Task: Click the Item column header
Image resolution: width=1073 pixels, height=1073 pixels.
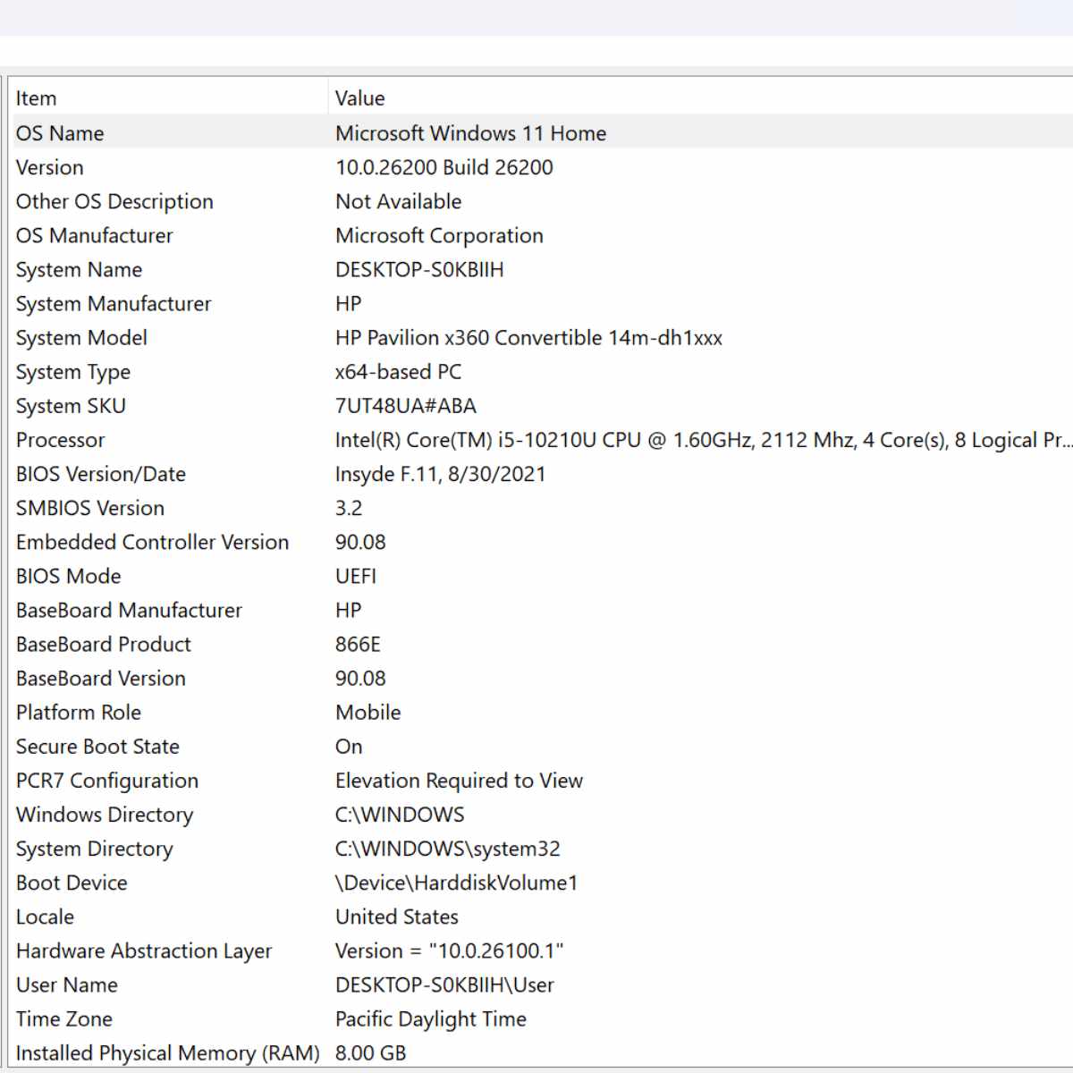Action: [170, 97]
